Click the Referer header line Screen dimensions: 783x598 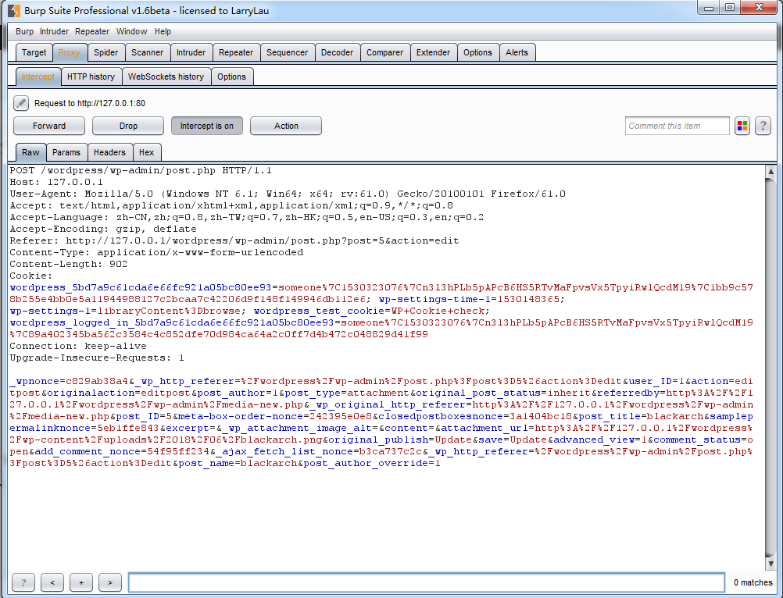coord(234,241)
